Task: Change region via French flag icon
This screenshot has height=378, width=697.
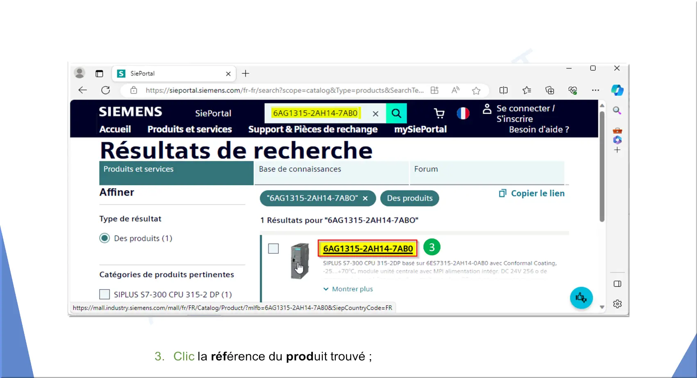Action: pyautogui.click(x=463, y=113)
